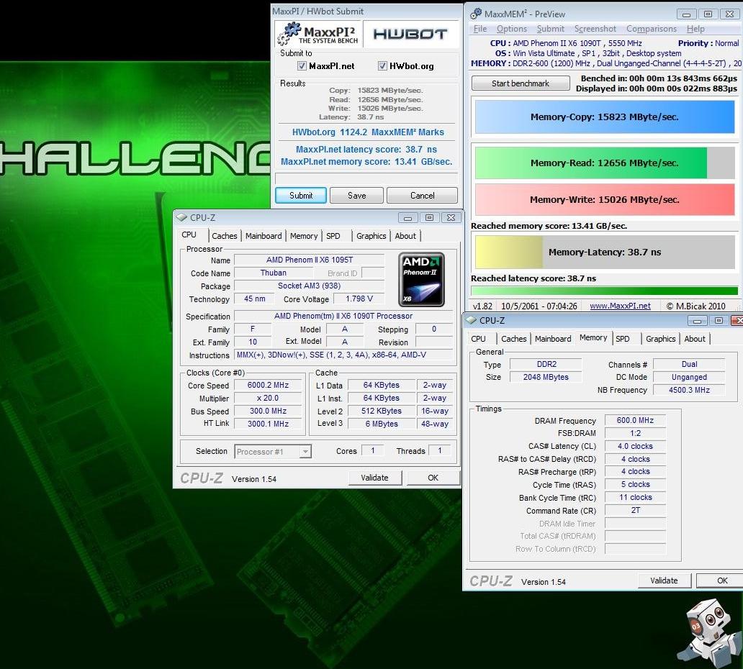Toggle the MaxxPI.net submit checkbox
Viewport: 743px width, 669px height.
[302, 65]
